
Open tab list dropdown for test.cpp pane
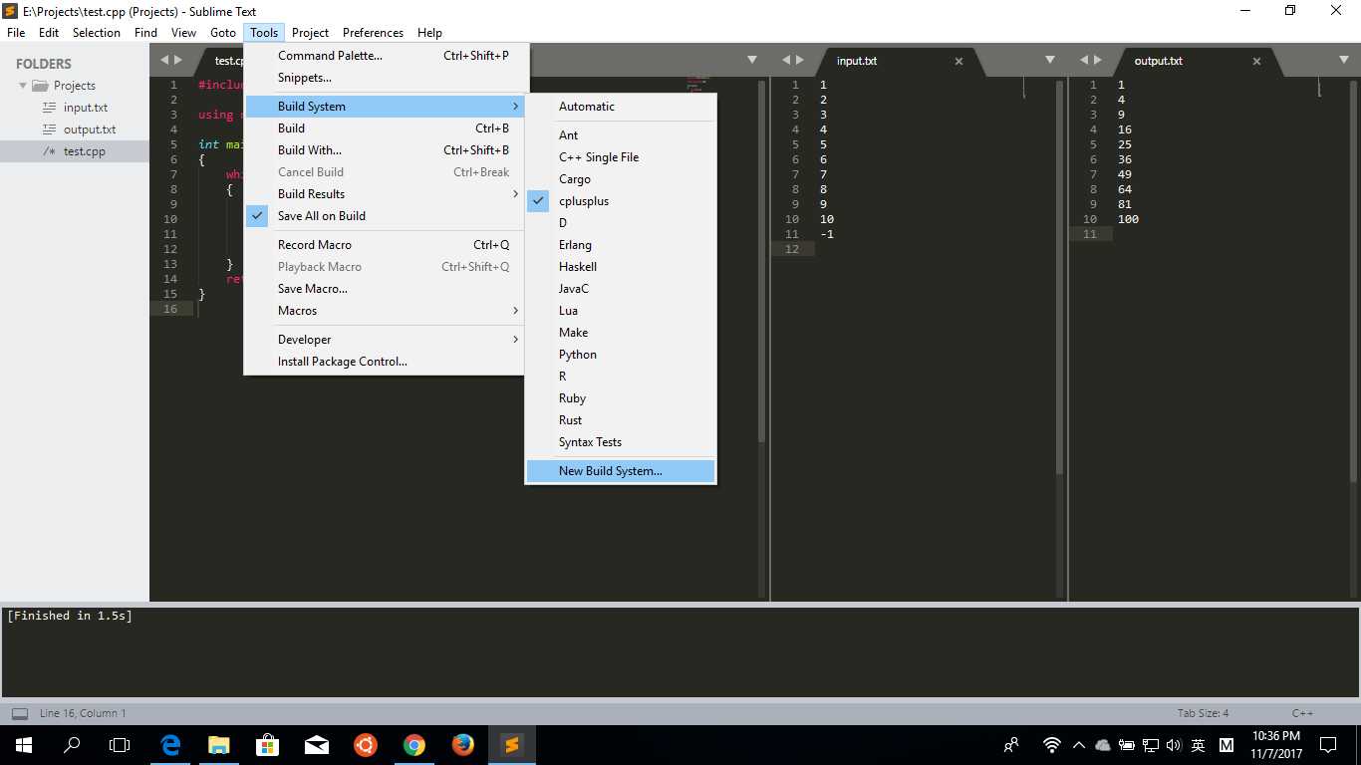click(x=752, y=60)
